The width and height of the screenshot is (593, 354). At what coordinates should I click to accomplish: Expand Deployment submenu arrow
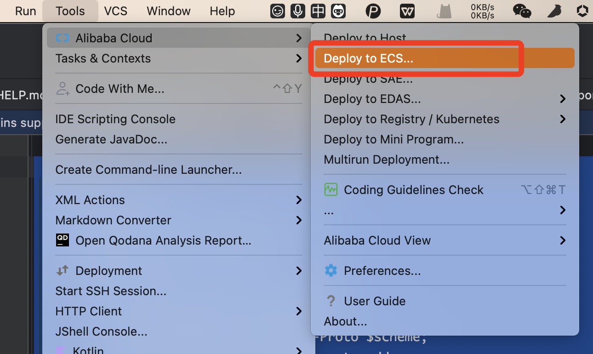(x=299, y=271)
